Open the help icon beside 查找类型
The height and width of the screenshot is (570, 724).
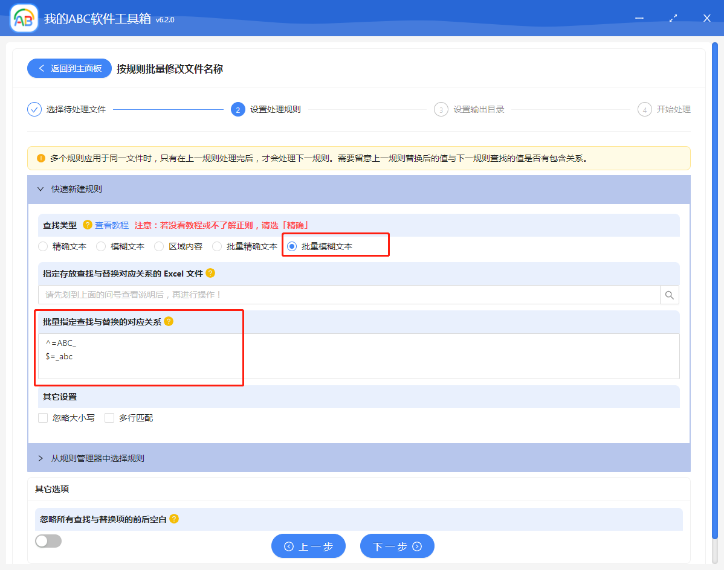pyautogui.click(x=87, y=225)
